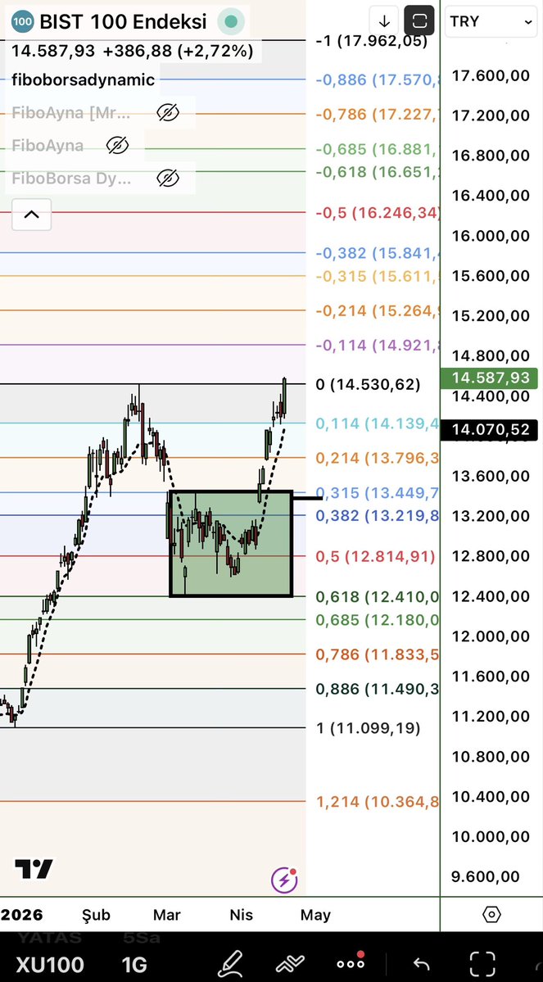Select the 0,114 cyan Fibonacci label
The height and width of the screenshot is (982, 543).
point(378,423)
